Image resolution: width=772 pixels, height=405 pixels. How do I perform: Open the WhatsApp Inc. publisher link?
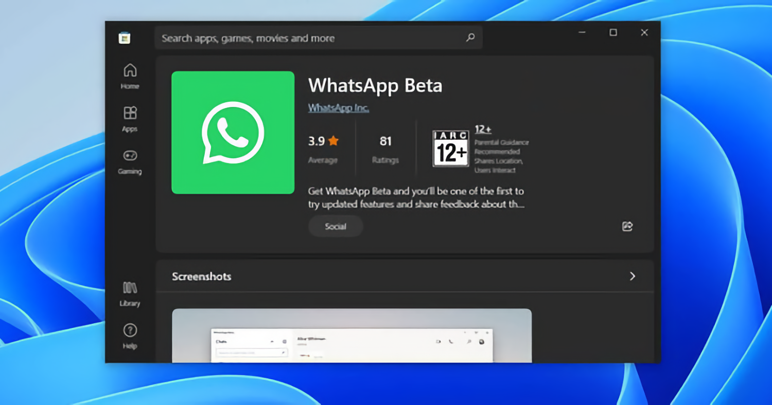point(339,108)
